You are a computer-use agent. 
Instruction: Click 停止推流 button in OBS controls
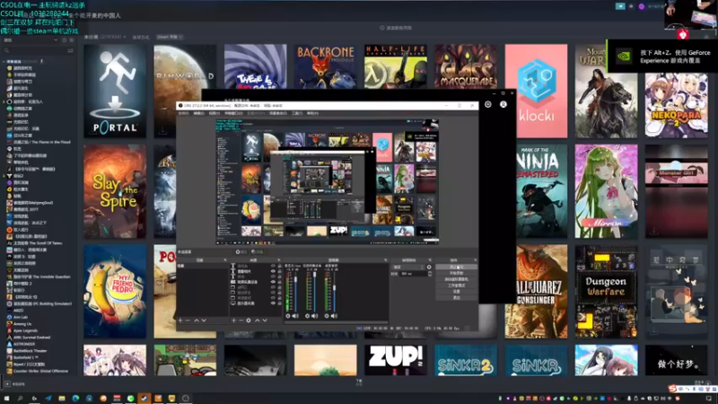(457, 267)
